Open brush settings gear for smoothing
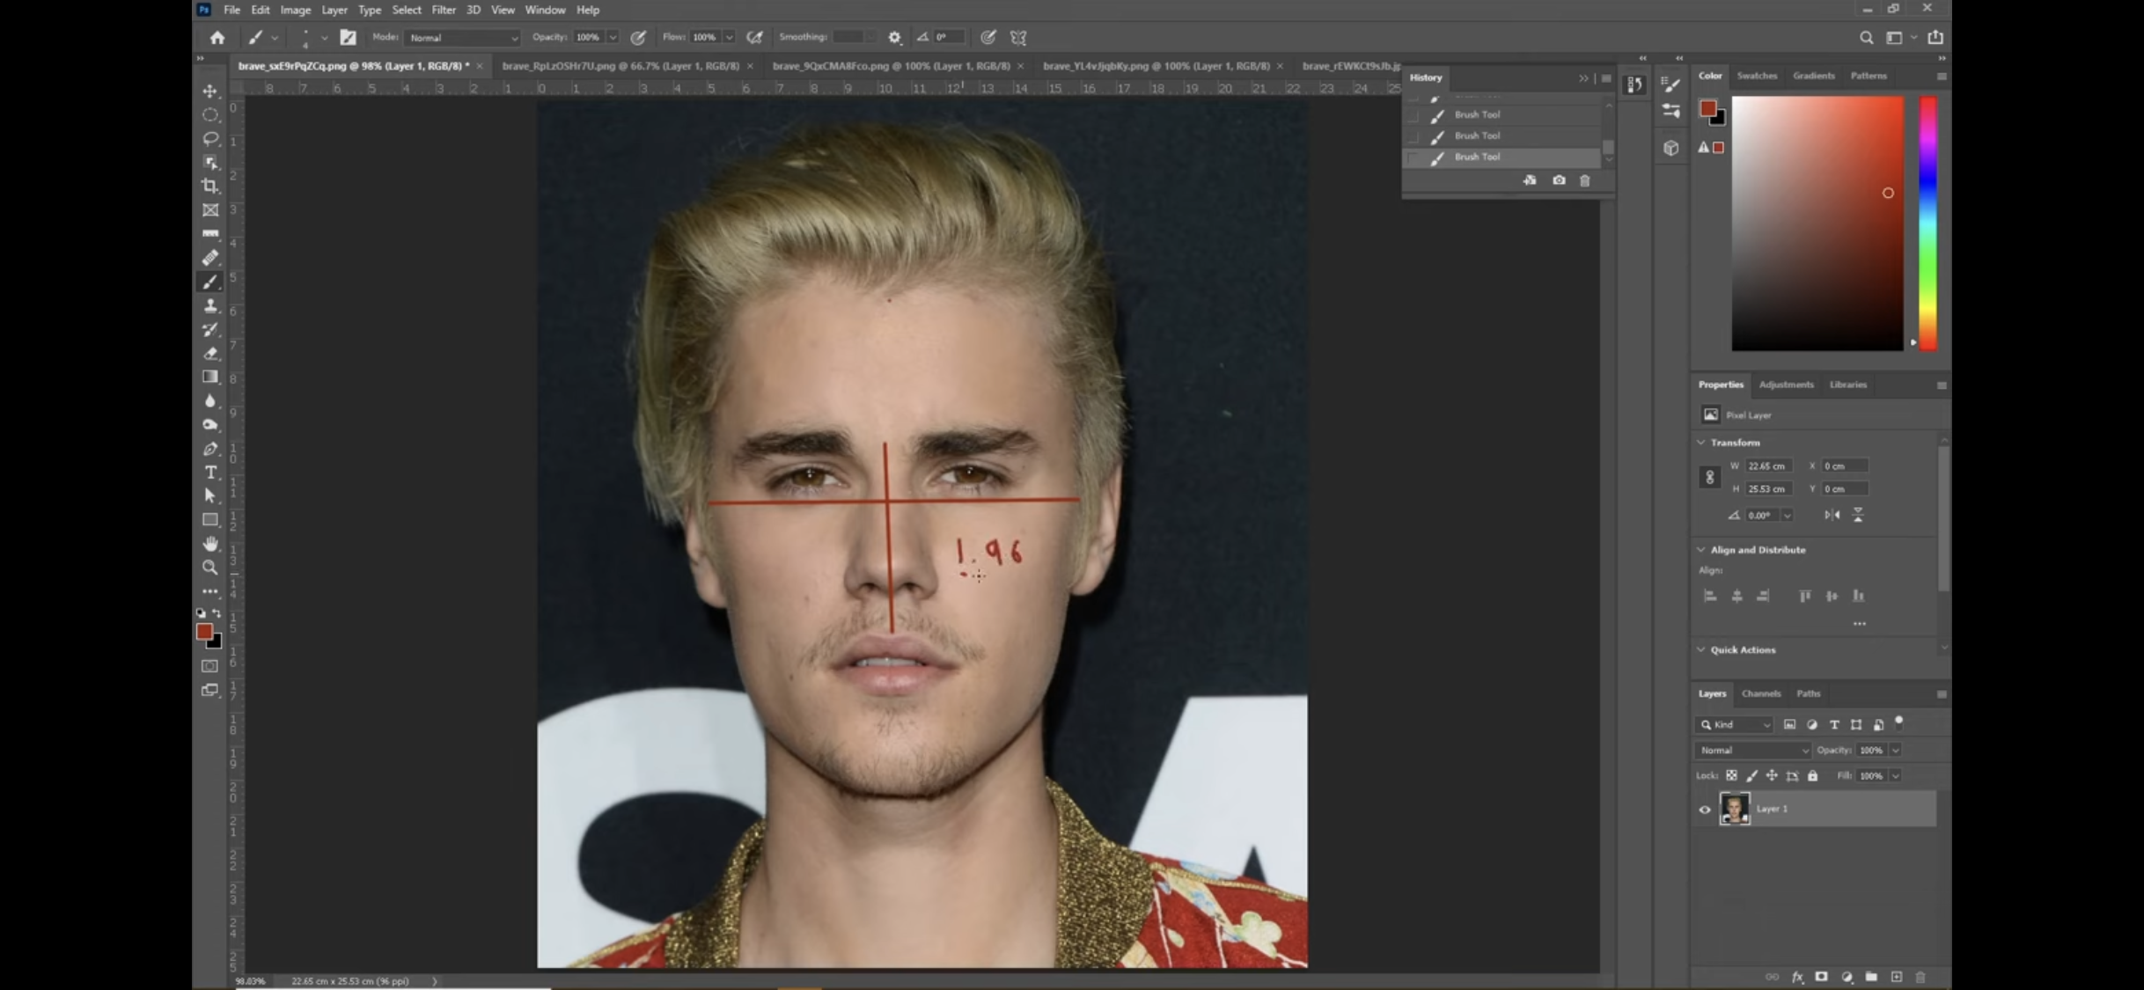The image size is (2144, 990). pyautogui.click(x=894, y=37)
